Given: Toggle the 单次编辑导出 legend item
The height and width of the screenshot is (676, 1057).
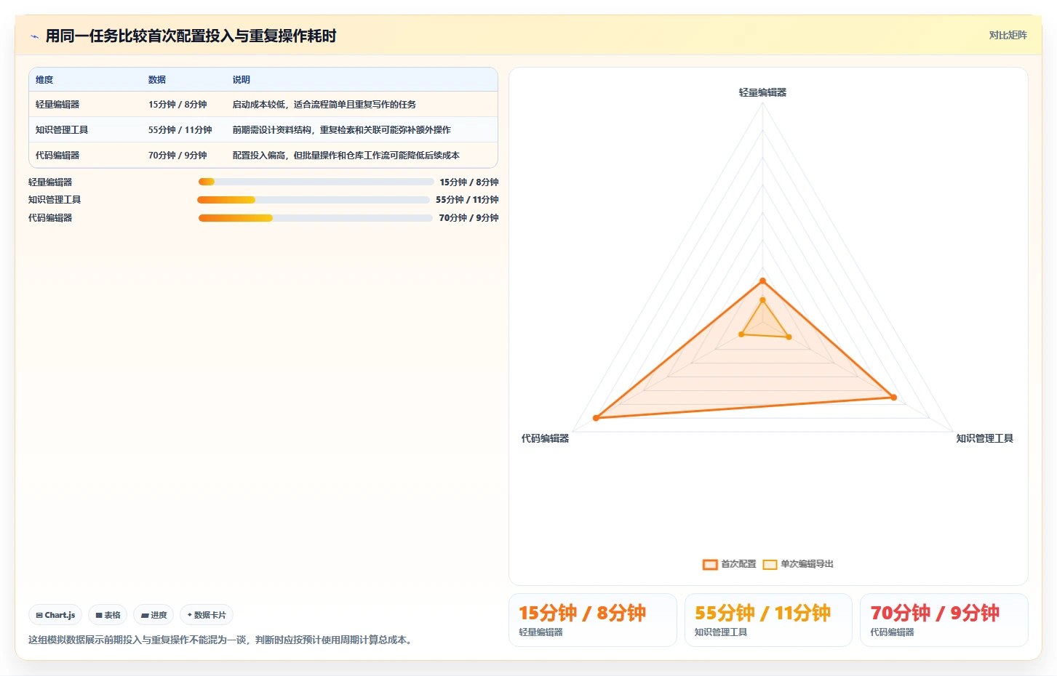Looking at the screenshot, I should point(798,564).
